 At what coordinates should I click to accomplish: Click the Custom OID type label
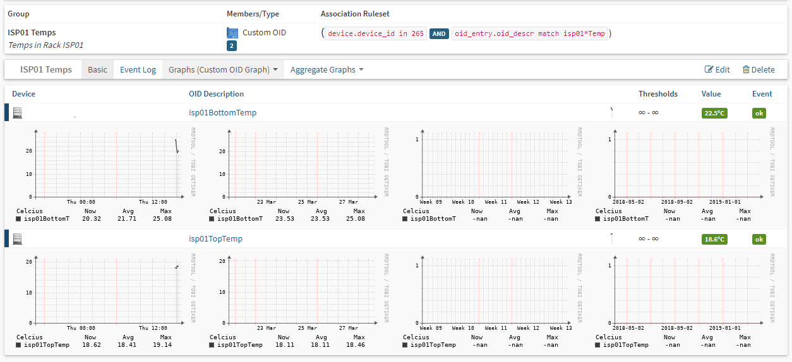264,32
